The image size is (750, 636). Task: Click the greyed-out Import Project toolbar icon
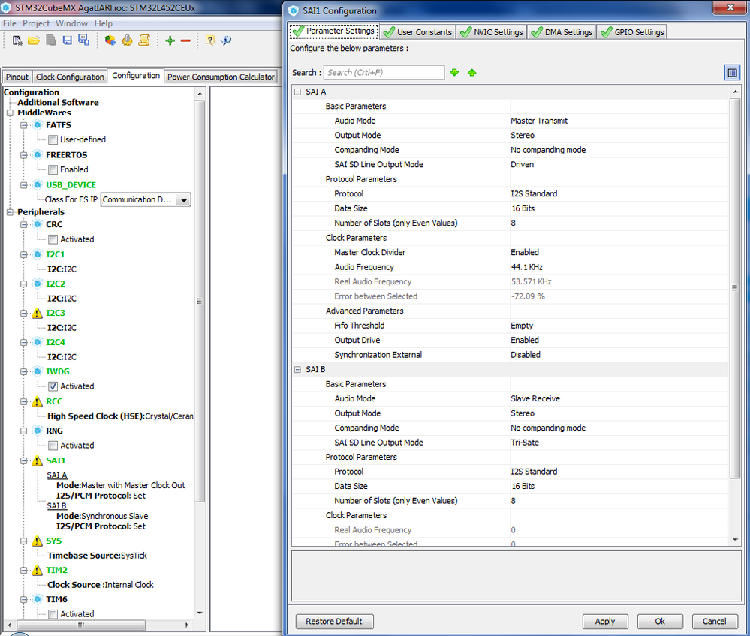[x=51, y=40]
